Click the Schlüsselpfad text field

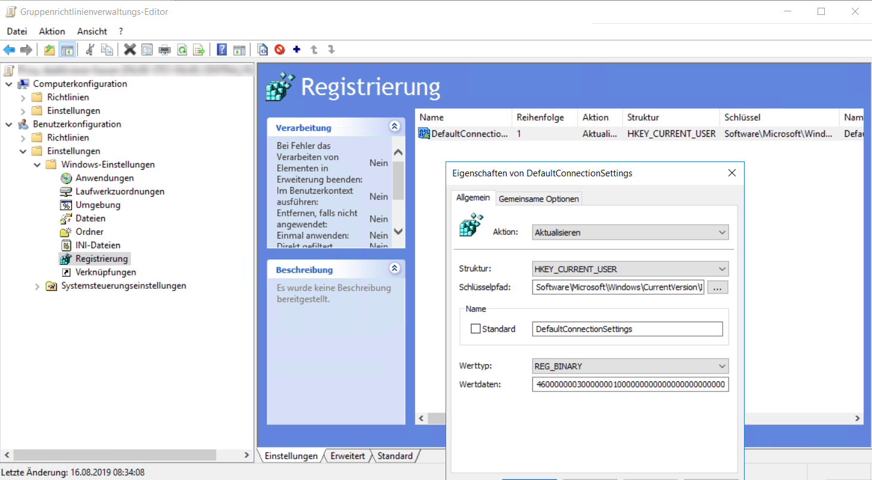pos(618,288)
